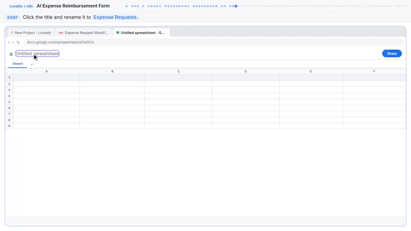Image resolution: width=411 pixels, height=231 pixels.
Task: Select column E header
Action: coord(311,71)
